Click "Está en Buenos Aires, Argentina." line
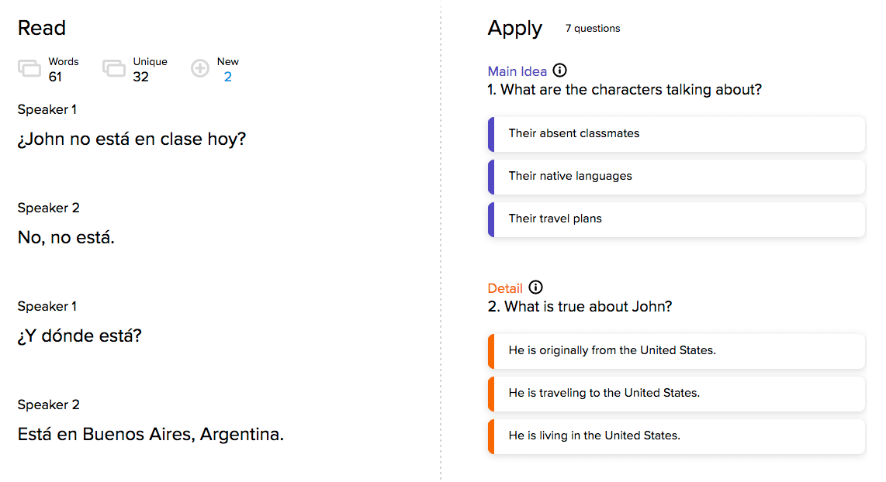This screenshot has width=886, height=482. (151, 435)
